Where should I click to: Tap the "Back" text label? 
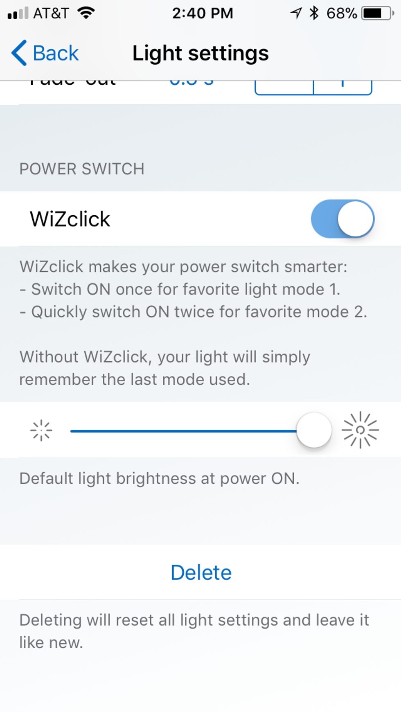click(x=56, y=54)
